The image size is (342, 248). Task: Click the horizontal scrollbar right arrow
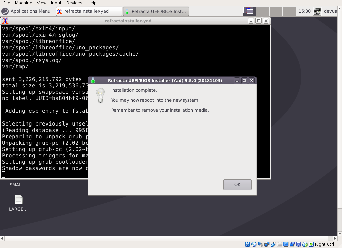[x=335, y=238]
